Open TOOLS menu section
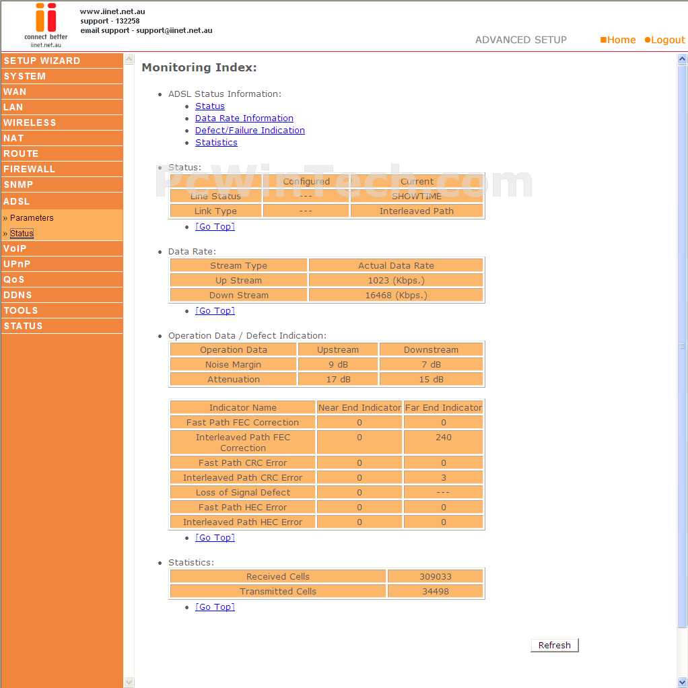688x688 pixels. (x=62, y=310)
